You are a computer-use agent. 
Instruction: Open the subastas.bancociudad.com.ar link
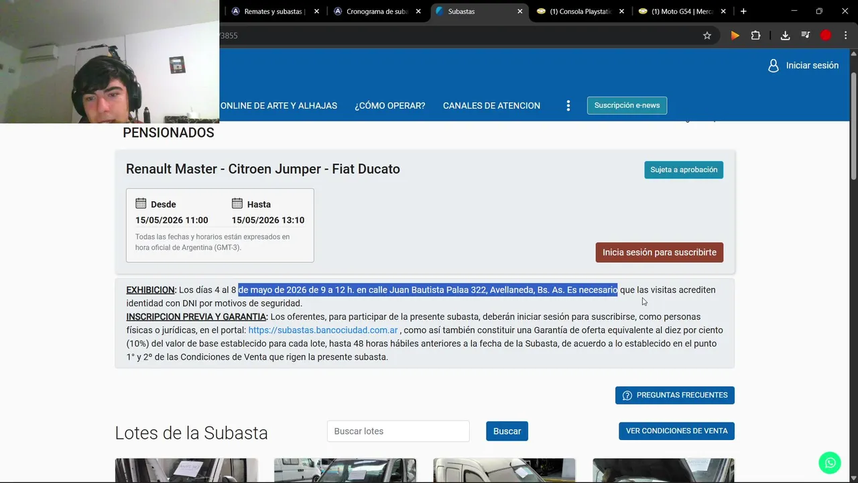click(323, 330)
